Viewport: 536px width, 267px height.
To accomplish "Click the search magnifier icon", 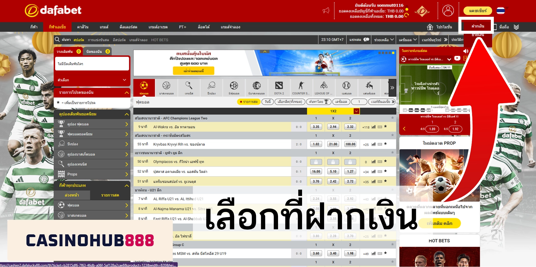I will [x=57, y=39].
